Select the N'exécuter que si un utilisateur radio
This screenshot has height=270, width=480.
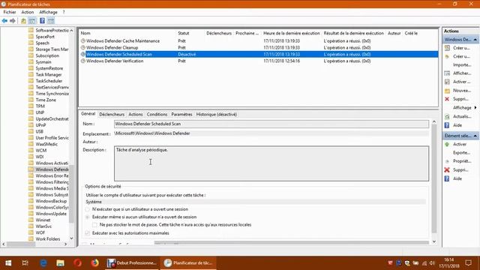point(88,209)
